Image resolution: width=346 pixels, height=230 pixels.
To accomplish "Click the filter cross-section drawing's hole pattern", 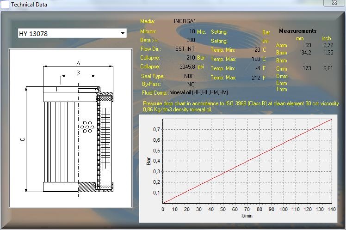I will [x=87, y=127].
